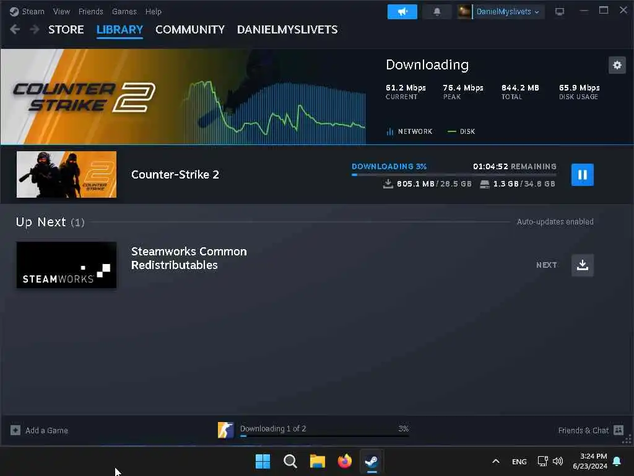Click the disk icon beside 1.3 GB

[484, 184]
